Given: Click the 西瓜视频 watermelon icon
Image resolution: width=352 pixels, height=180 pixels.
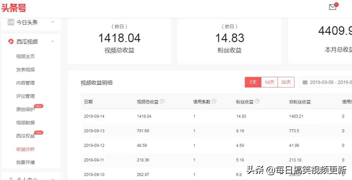Looking at the screenshot, I should [11, 42].
